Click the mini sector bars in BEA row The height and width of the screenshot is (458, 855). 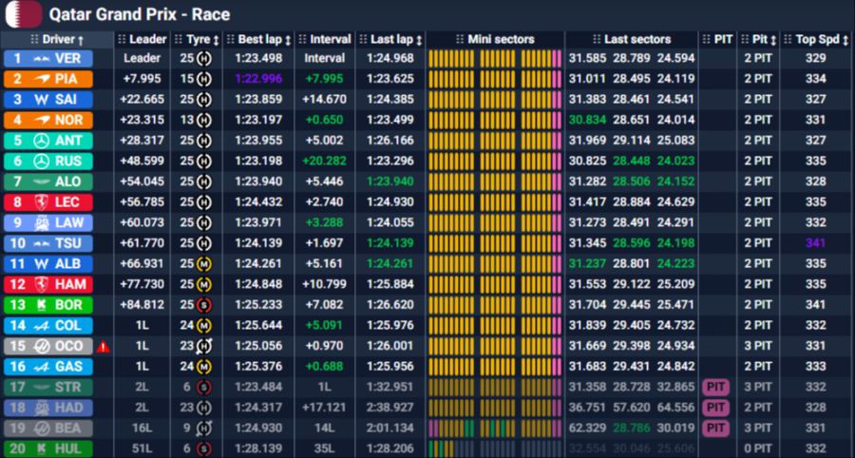click(x=495, y=428)
